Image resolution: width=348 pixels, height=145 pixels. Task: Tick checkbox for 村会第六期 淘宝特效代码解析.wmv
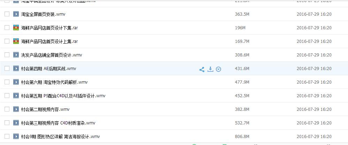7,82
